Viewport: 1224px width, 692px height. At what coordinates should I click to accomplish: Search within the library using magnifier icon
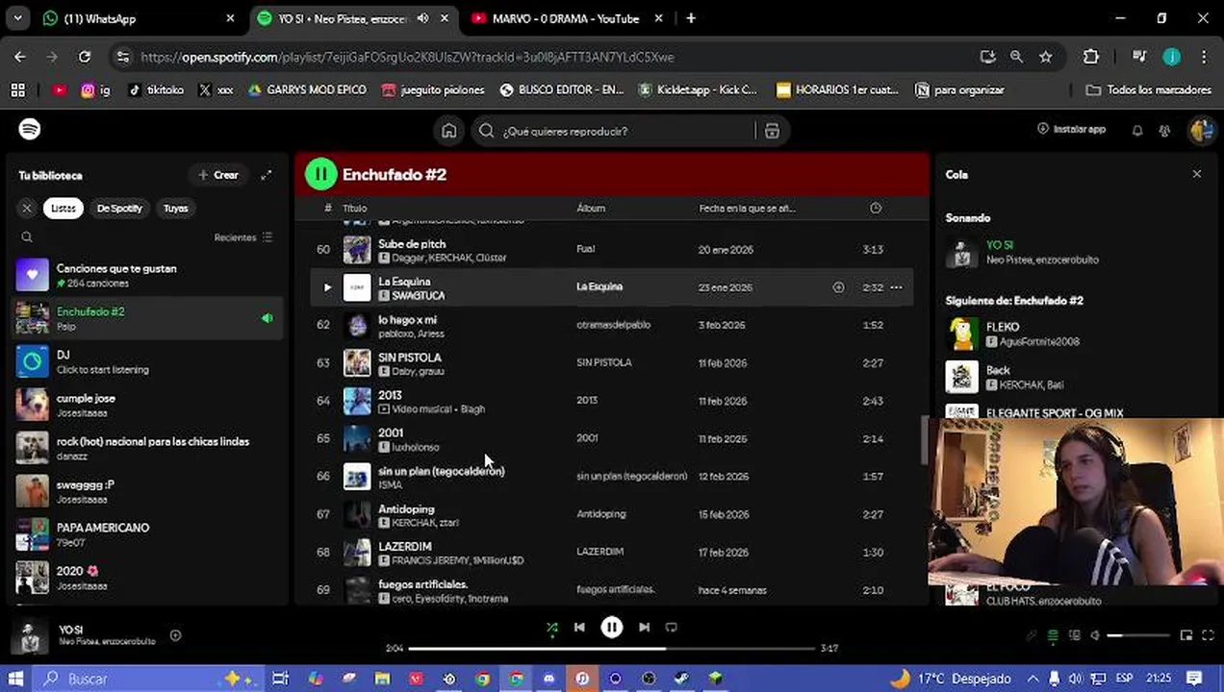click(27, 237)
